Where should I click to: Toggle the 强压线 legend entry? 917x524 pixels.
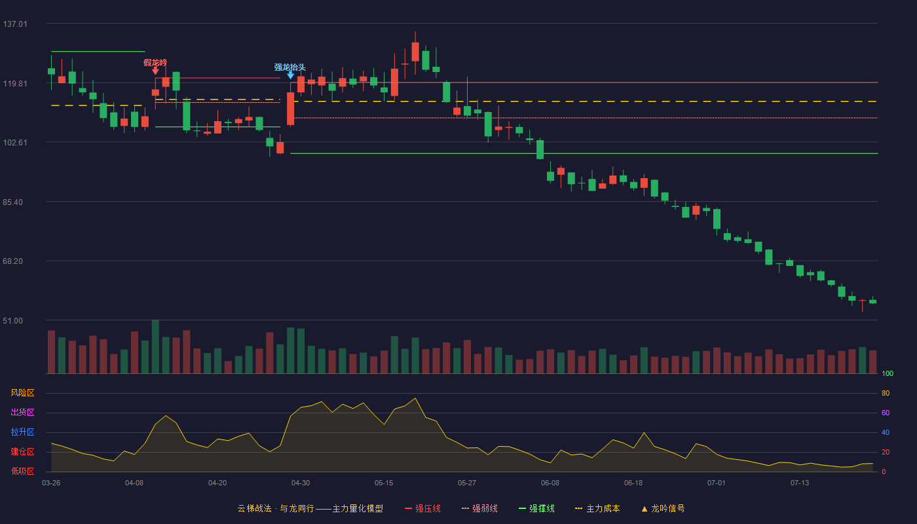tap(422, 508)
